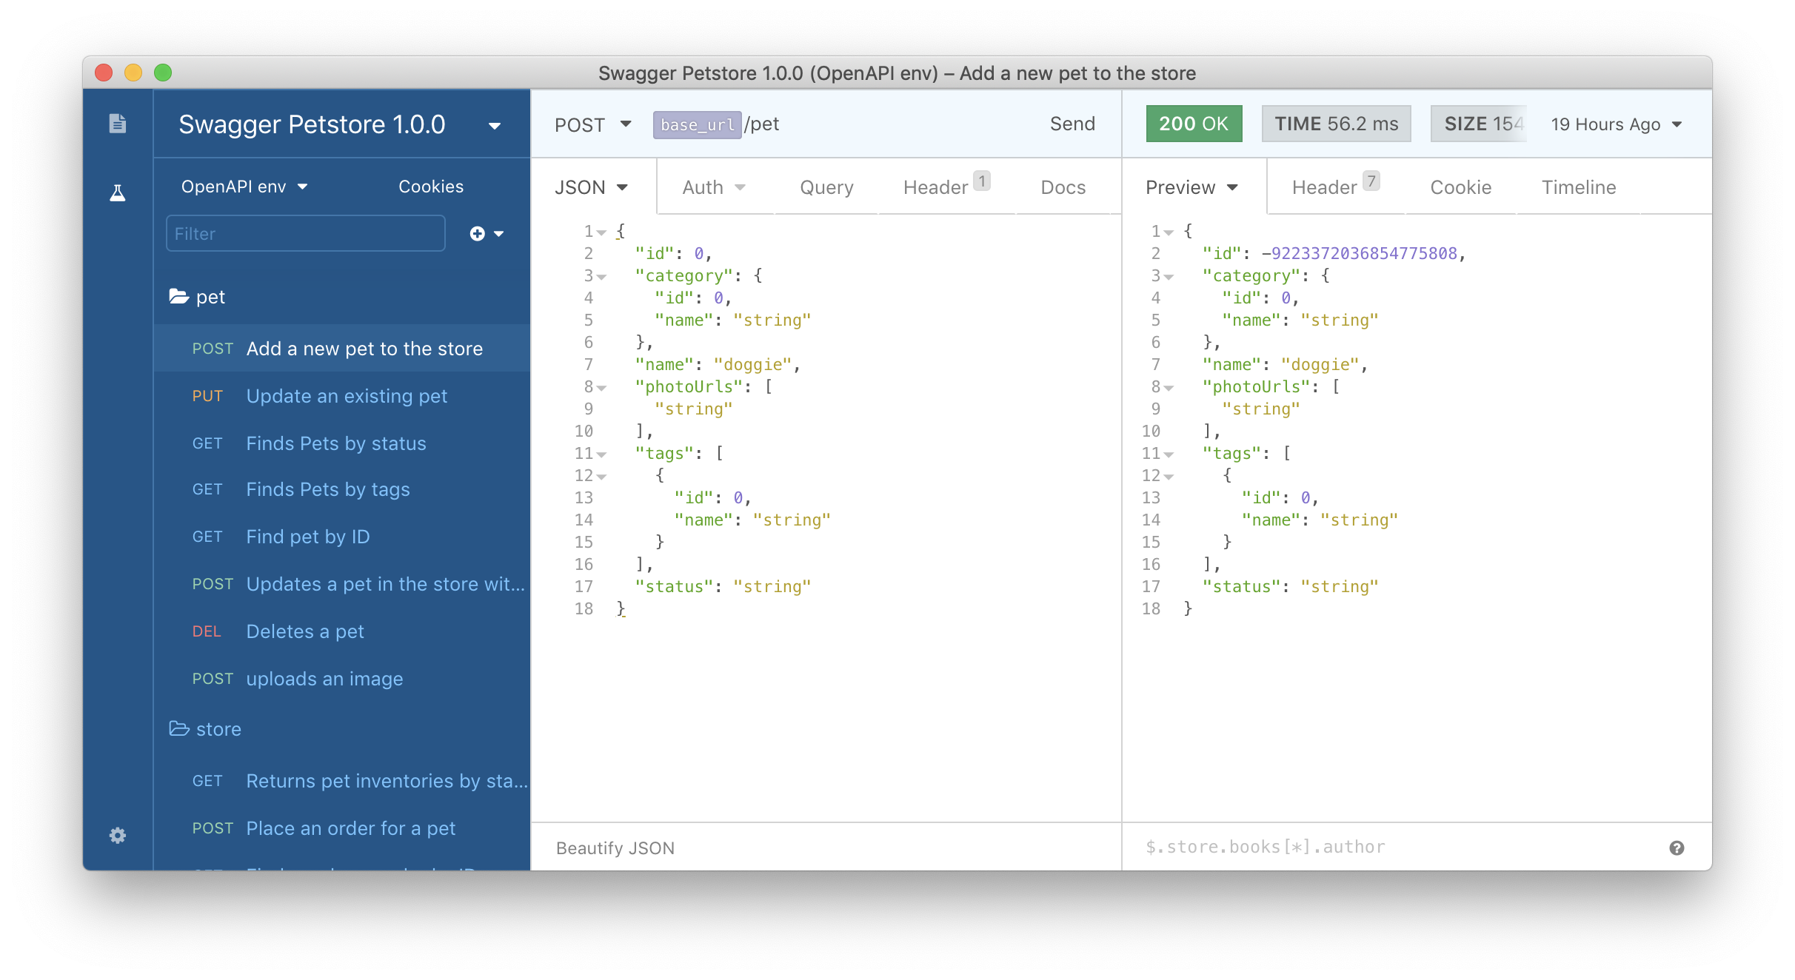Viewport: 1795px width, 980px height.
Task: Fold line 8 photoUrls in request editor
Action: tap(602, 388)
